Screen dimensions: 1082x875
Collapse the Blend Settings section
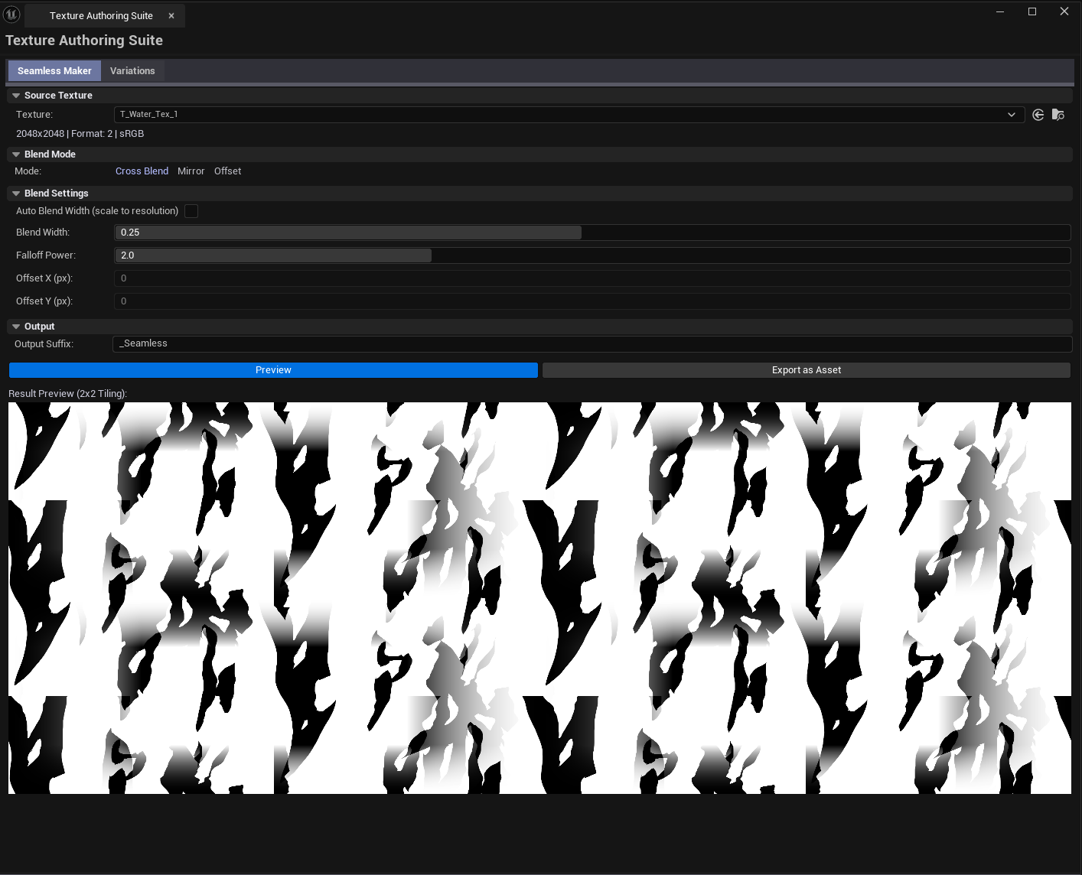(x=16, y=194)
